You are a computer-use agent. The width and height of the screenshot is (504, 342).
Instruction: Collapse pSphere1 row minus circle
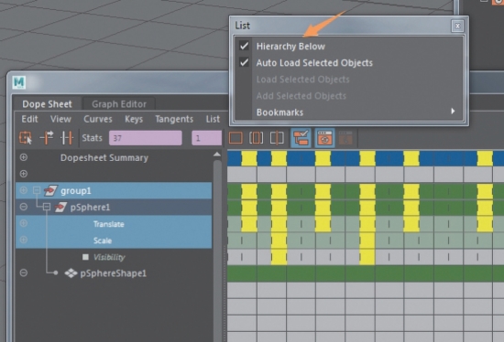[x=24, y=207]
